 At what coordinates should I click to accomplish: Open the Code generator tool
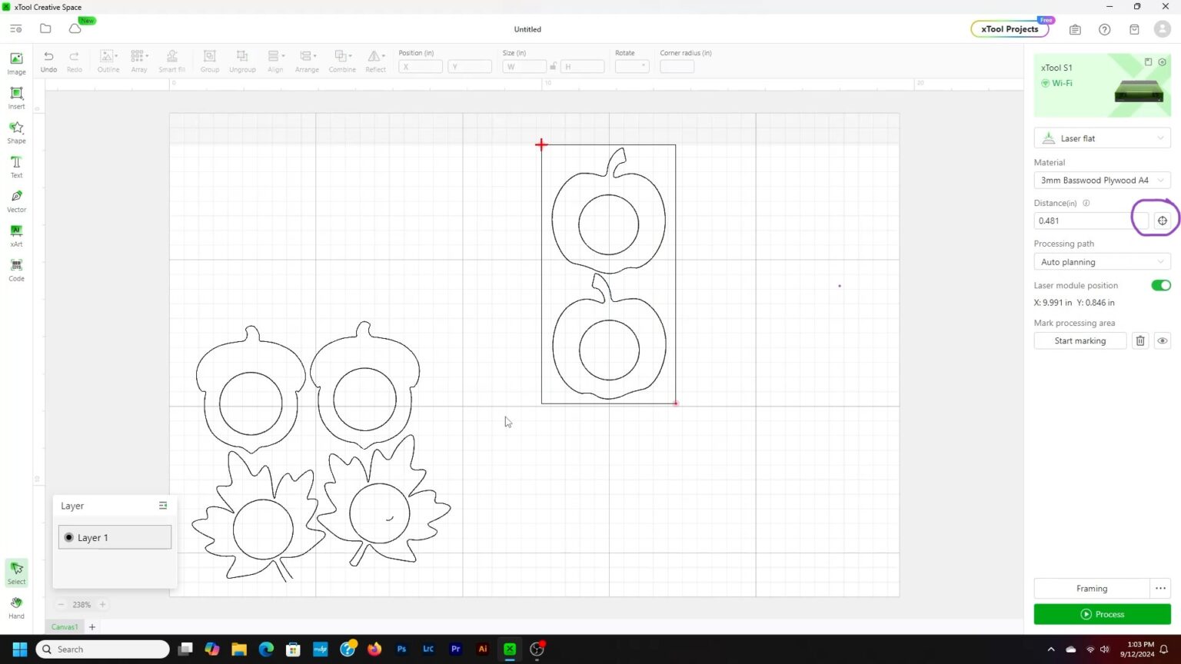pos(16,270)
